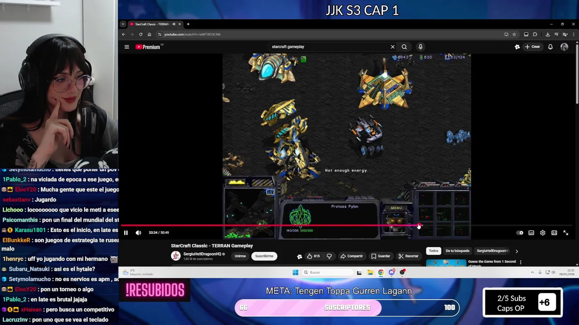579x325 pixels.
Task: Open the Crear upload menu
Action: (532, 47)
